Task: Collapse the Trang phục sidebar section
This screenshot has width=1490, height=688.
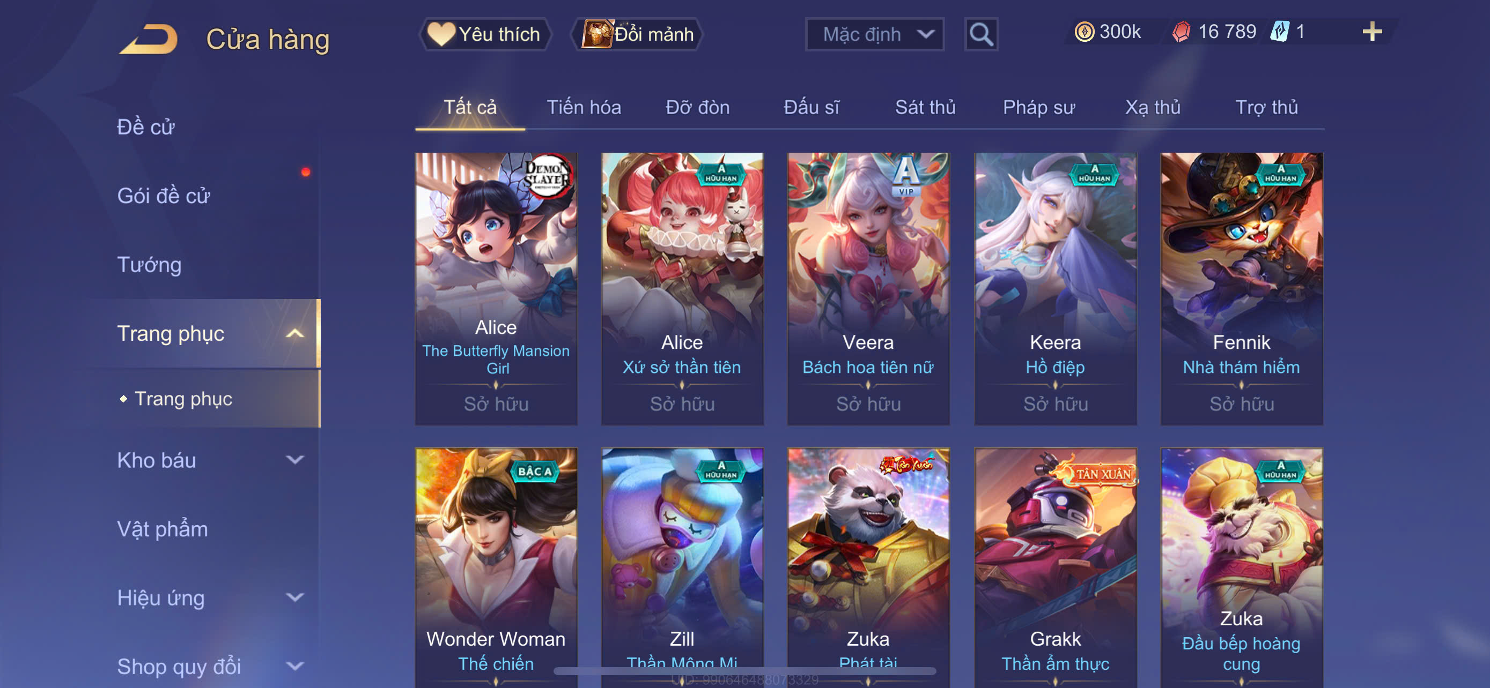Action: click(295, 334)
